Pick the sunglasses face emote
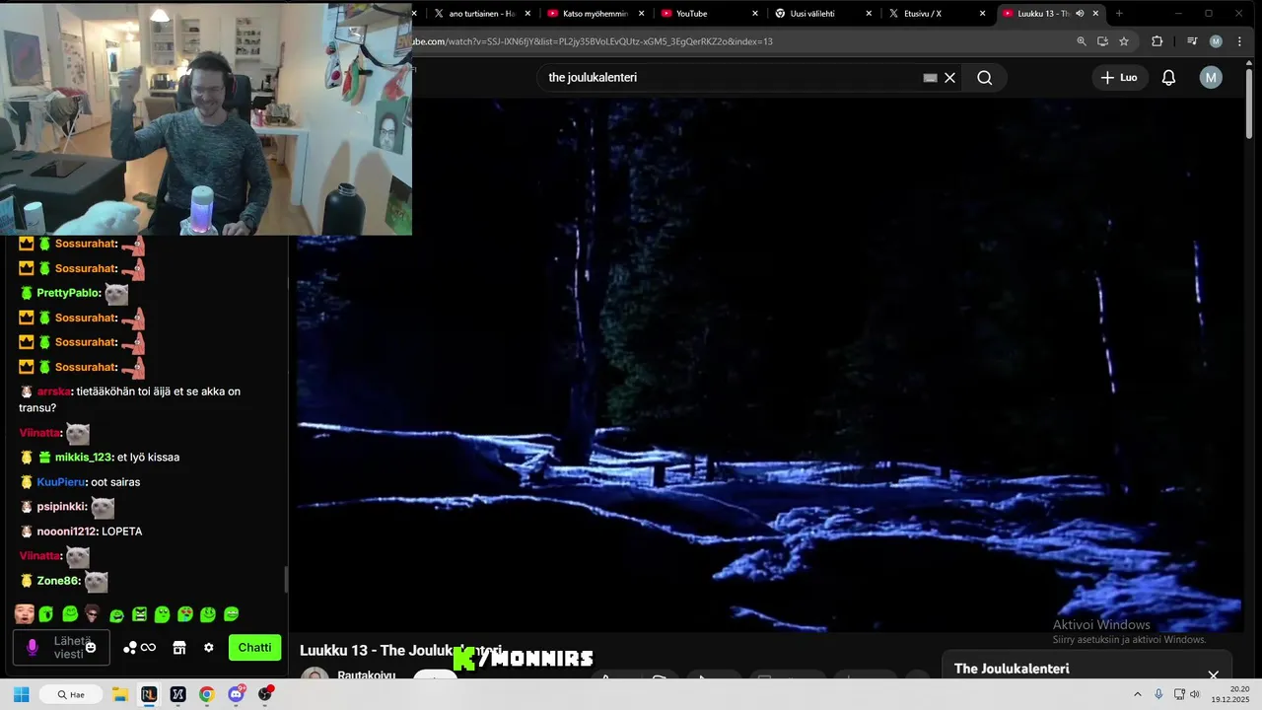This screenshot has height=710, width=1262. point(93,614)
